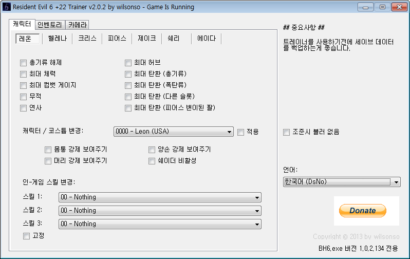Expand the 스킬 3 dropdown
The image size is (410, 259).
160,224
